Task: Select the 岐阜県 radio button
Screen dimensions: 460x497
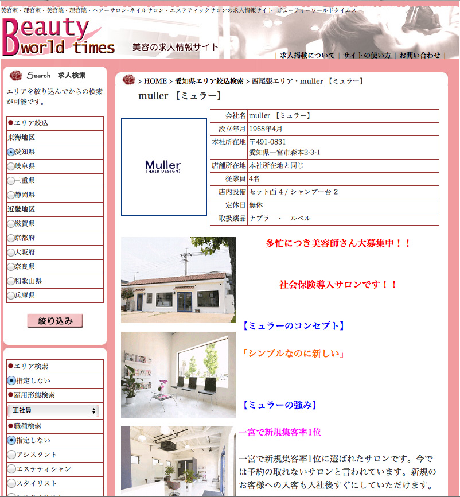Action: (x=11, y=166)
